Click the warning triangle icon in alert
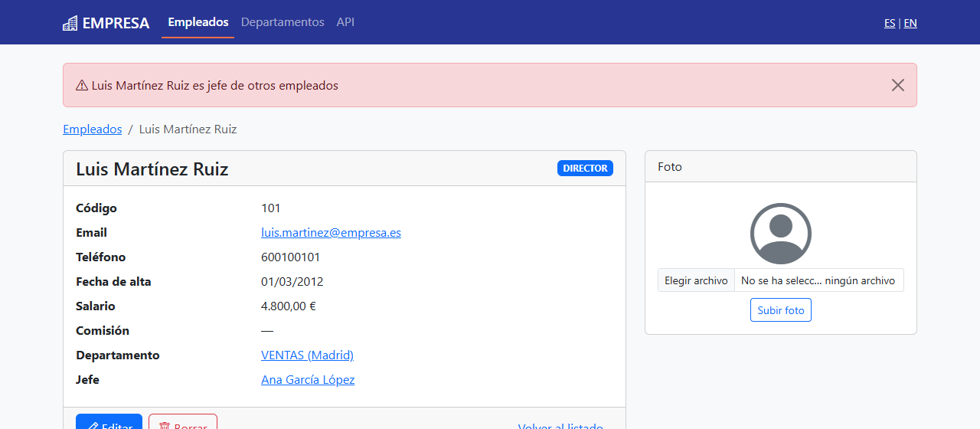The width and height of the screenshot is (980, 429). [x=82, y=86]
